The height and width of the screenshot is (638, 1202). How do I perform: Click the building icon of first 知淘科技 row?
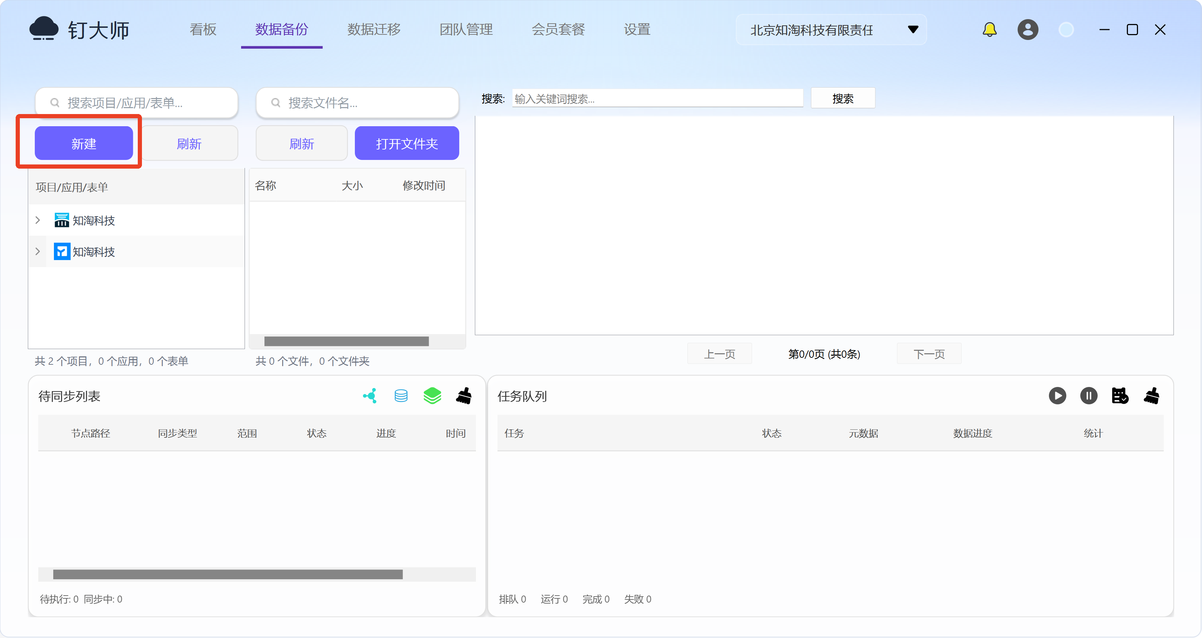click(x=62, y=220)
